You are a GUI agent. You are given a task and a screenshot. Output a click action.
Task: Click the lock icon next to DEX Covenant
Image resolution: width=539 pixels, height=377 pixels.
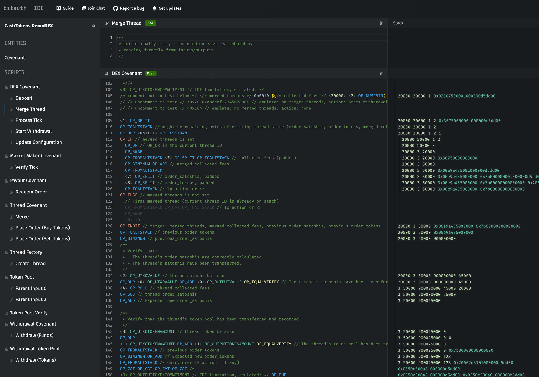(6, 87)
